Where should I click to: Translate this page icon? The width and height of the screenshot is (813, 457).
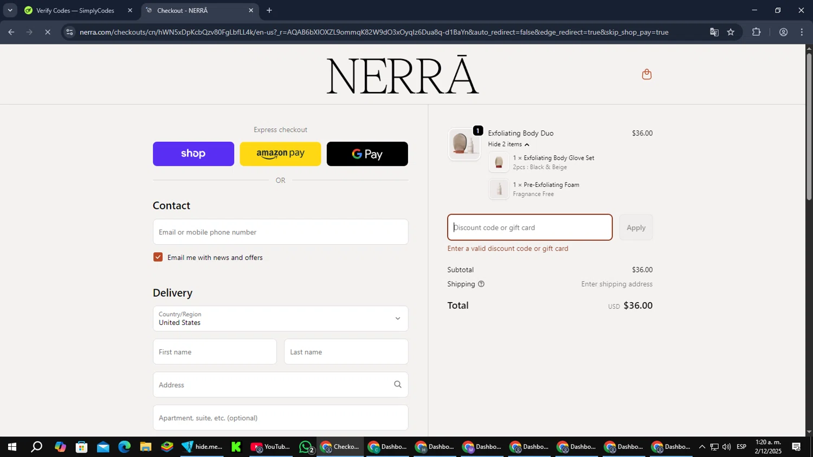(x=714, y=32)
